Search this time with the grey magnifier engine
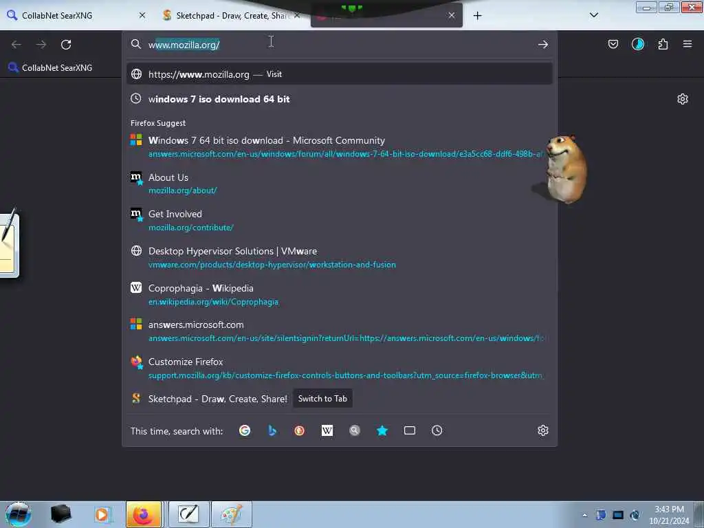 point(355,430)
